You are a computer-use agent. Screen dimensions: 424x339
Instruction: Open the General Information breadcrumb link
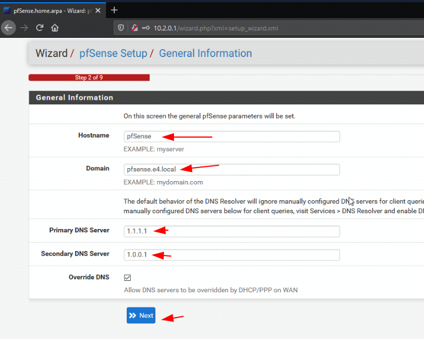(x=206, y=54)
